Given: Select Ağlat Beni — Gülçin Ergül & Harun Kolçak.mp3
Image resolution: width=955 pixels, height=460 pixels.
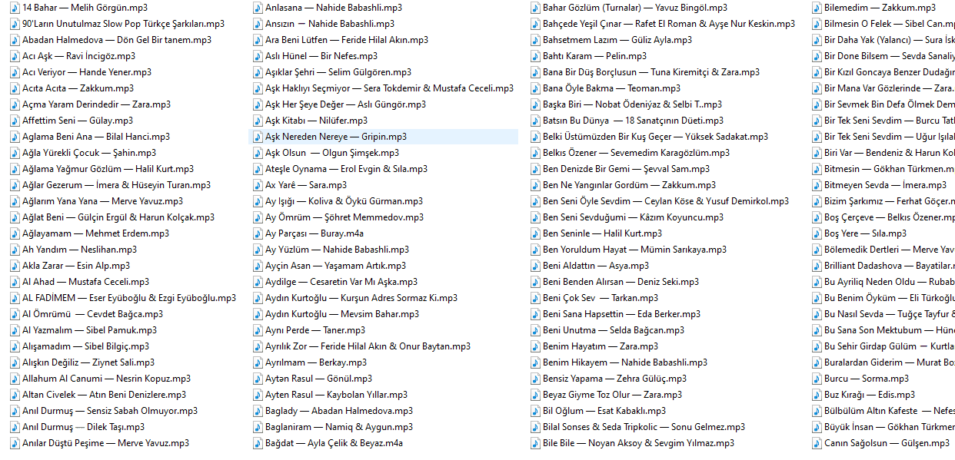Looking at the screenshot, I should 118,217.
